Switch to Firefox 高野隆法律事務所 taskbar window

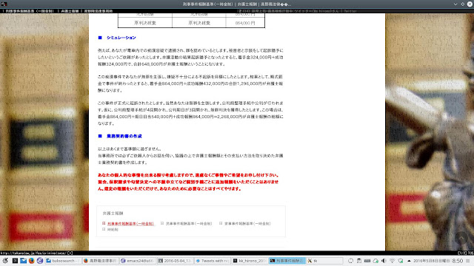click(100, 261)
